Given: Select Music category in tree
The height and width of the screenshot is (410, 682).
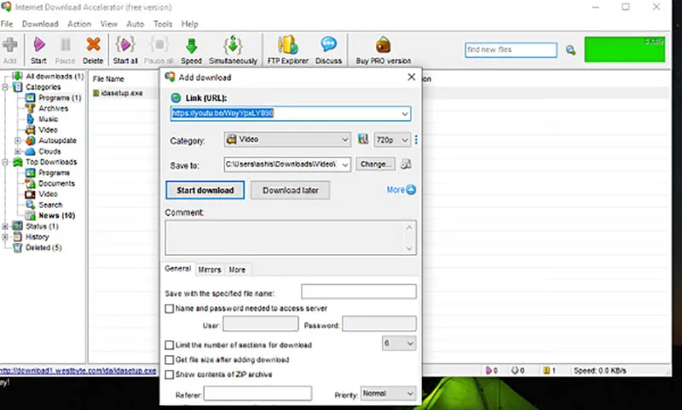Looking at the screenshot, I should click(48, 119).
